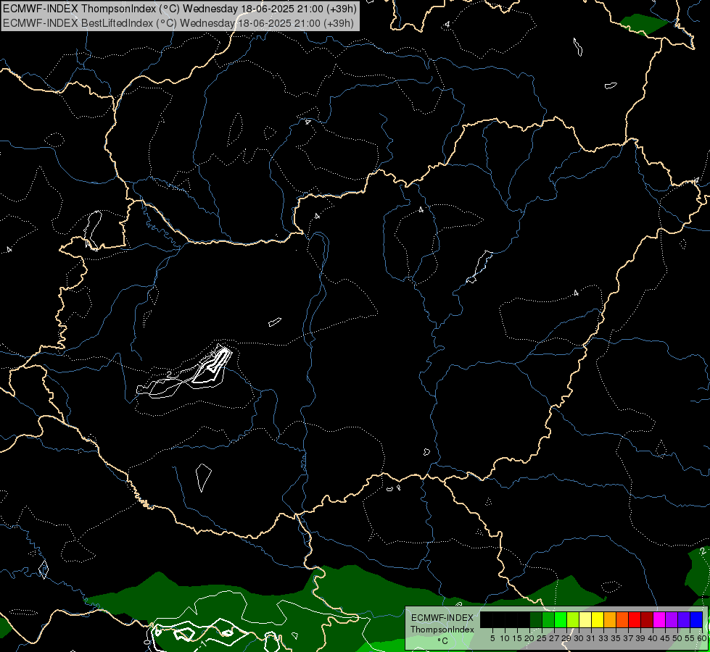Pick the blue 55–60 legend swatch
Screen dimensions: 710x652
point(696,619)
